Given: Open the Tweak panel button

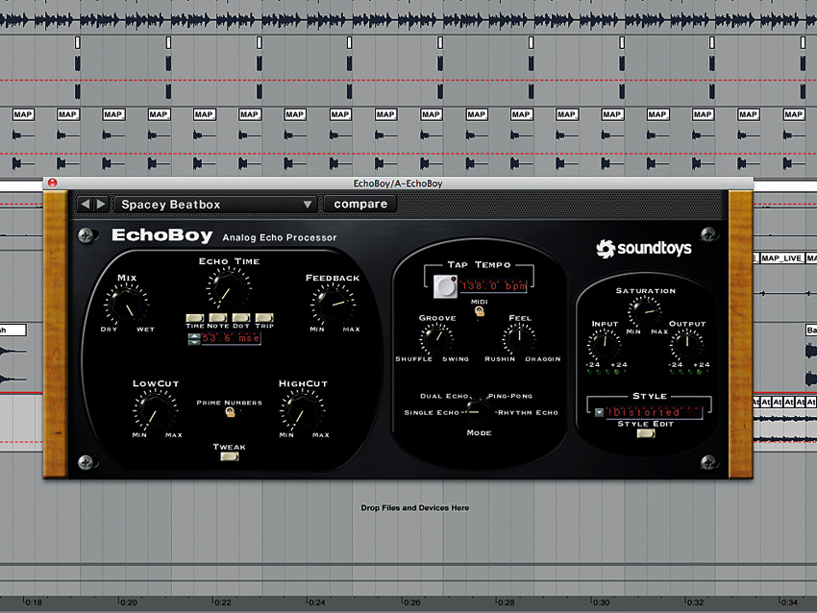Looking at the screenshot, I should click(230, 456).
